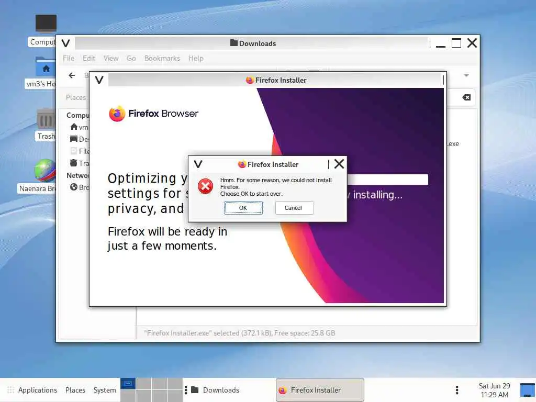The width and height of the screenshot is (536, 402).
Task: Select Browse Network entry in sidebar
Action: pos(80,187)
